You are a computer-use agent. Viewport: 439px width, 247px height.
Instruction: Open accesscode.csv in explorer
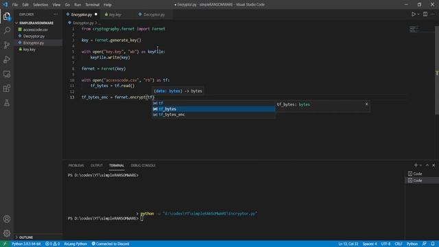(x=38, y=30)
